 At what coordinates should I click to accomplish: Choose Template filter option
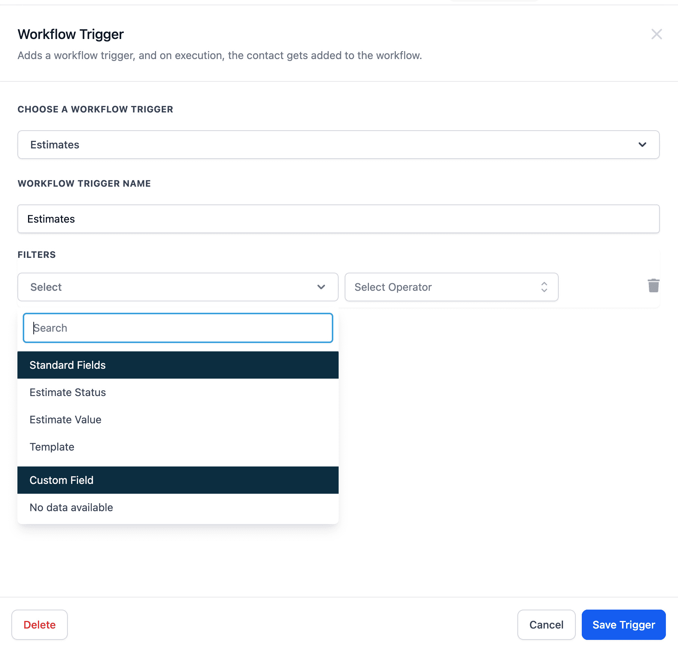pyautogui.click(x=178, y=447)
